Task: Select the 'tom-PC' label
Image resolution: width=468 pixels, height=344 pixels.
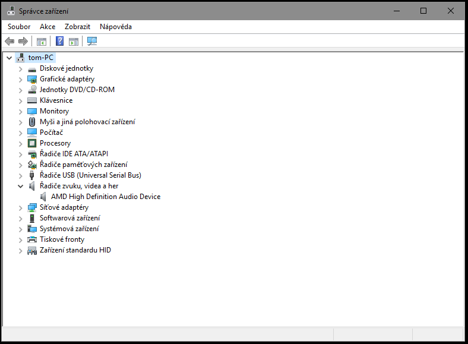Action: pyautogui.click(x=41, y=58)
